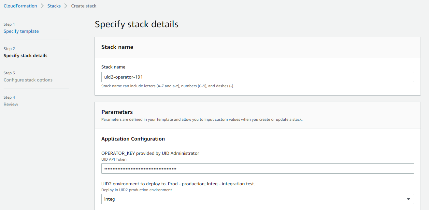This screenshot has height=210, width=429.
Task: Navigate to the Stacks breadcrumb
Action: tap(54, 6)
